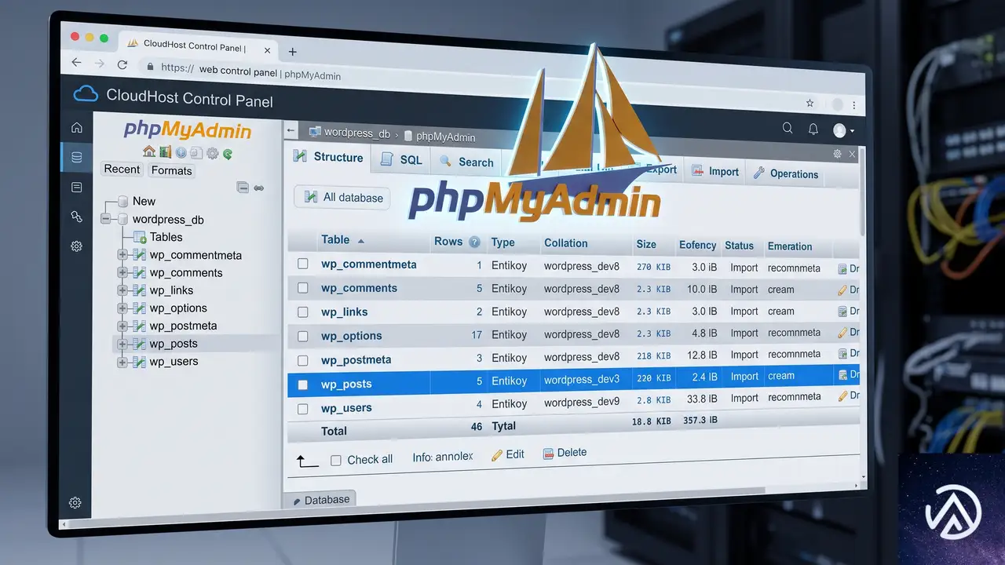Click the Recent button
Screen dimensions: 1005x565
pyautogui.click(x=122, y=169)
